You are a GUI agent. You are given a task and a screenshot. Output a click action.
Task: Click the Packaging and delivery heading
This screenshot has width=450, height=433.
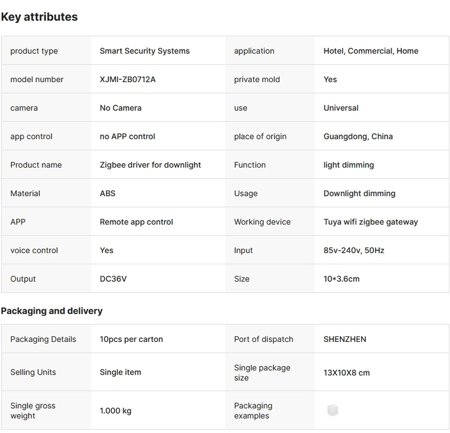pyautogui.click(x=52, y=310)
